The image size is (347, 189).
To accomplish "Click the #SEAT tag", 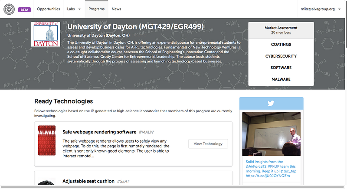I will pyautogui.click(x=123, y=182).
